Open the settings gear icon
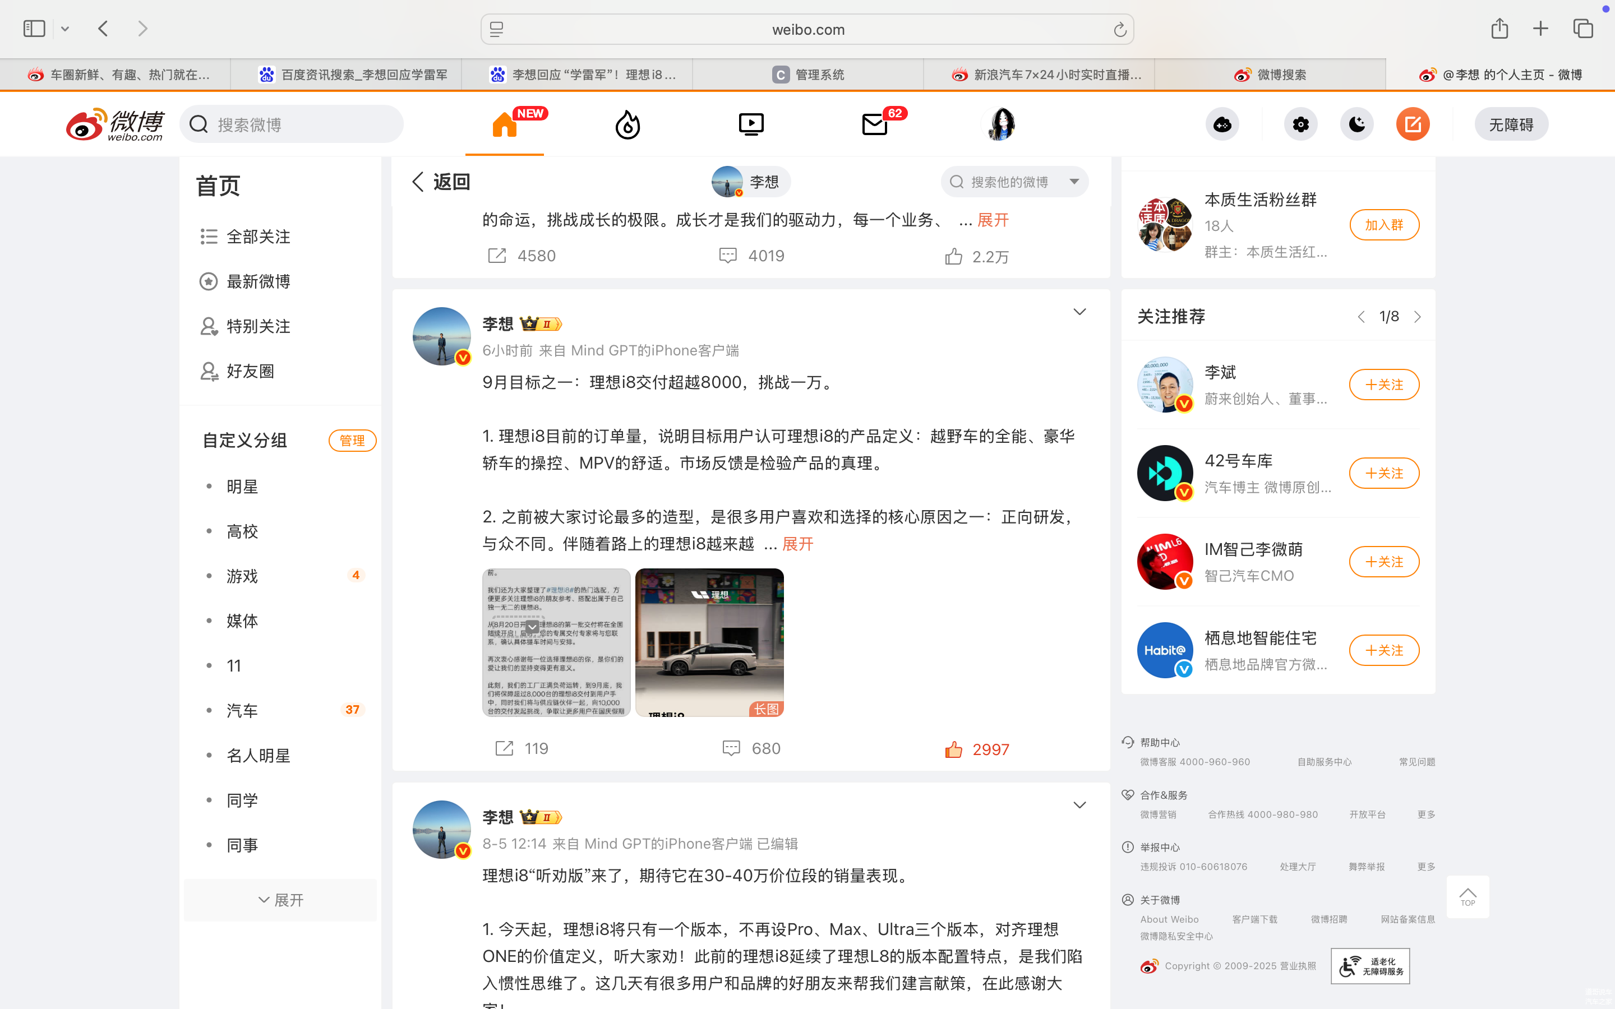Viewport: 1615px width, 1009px height. [1300, 125]
